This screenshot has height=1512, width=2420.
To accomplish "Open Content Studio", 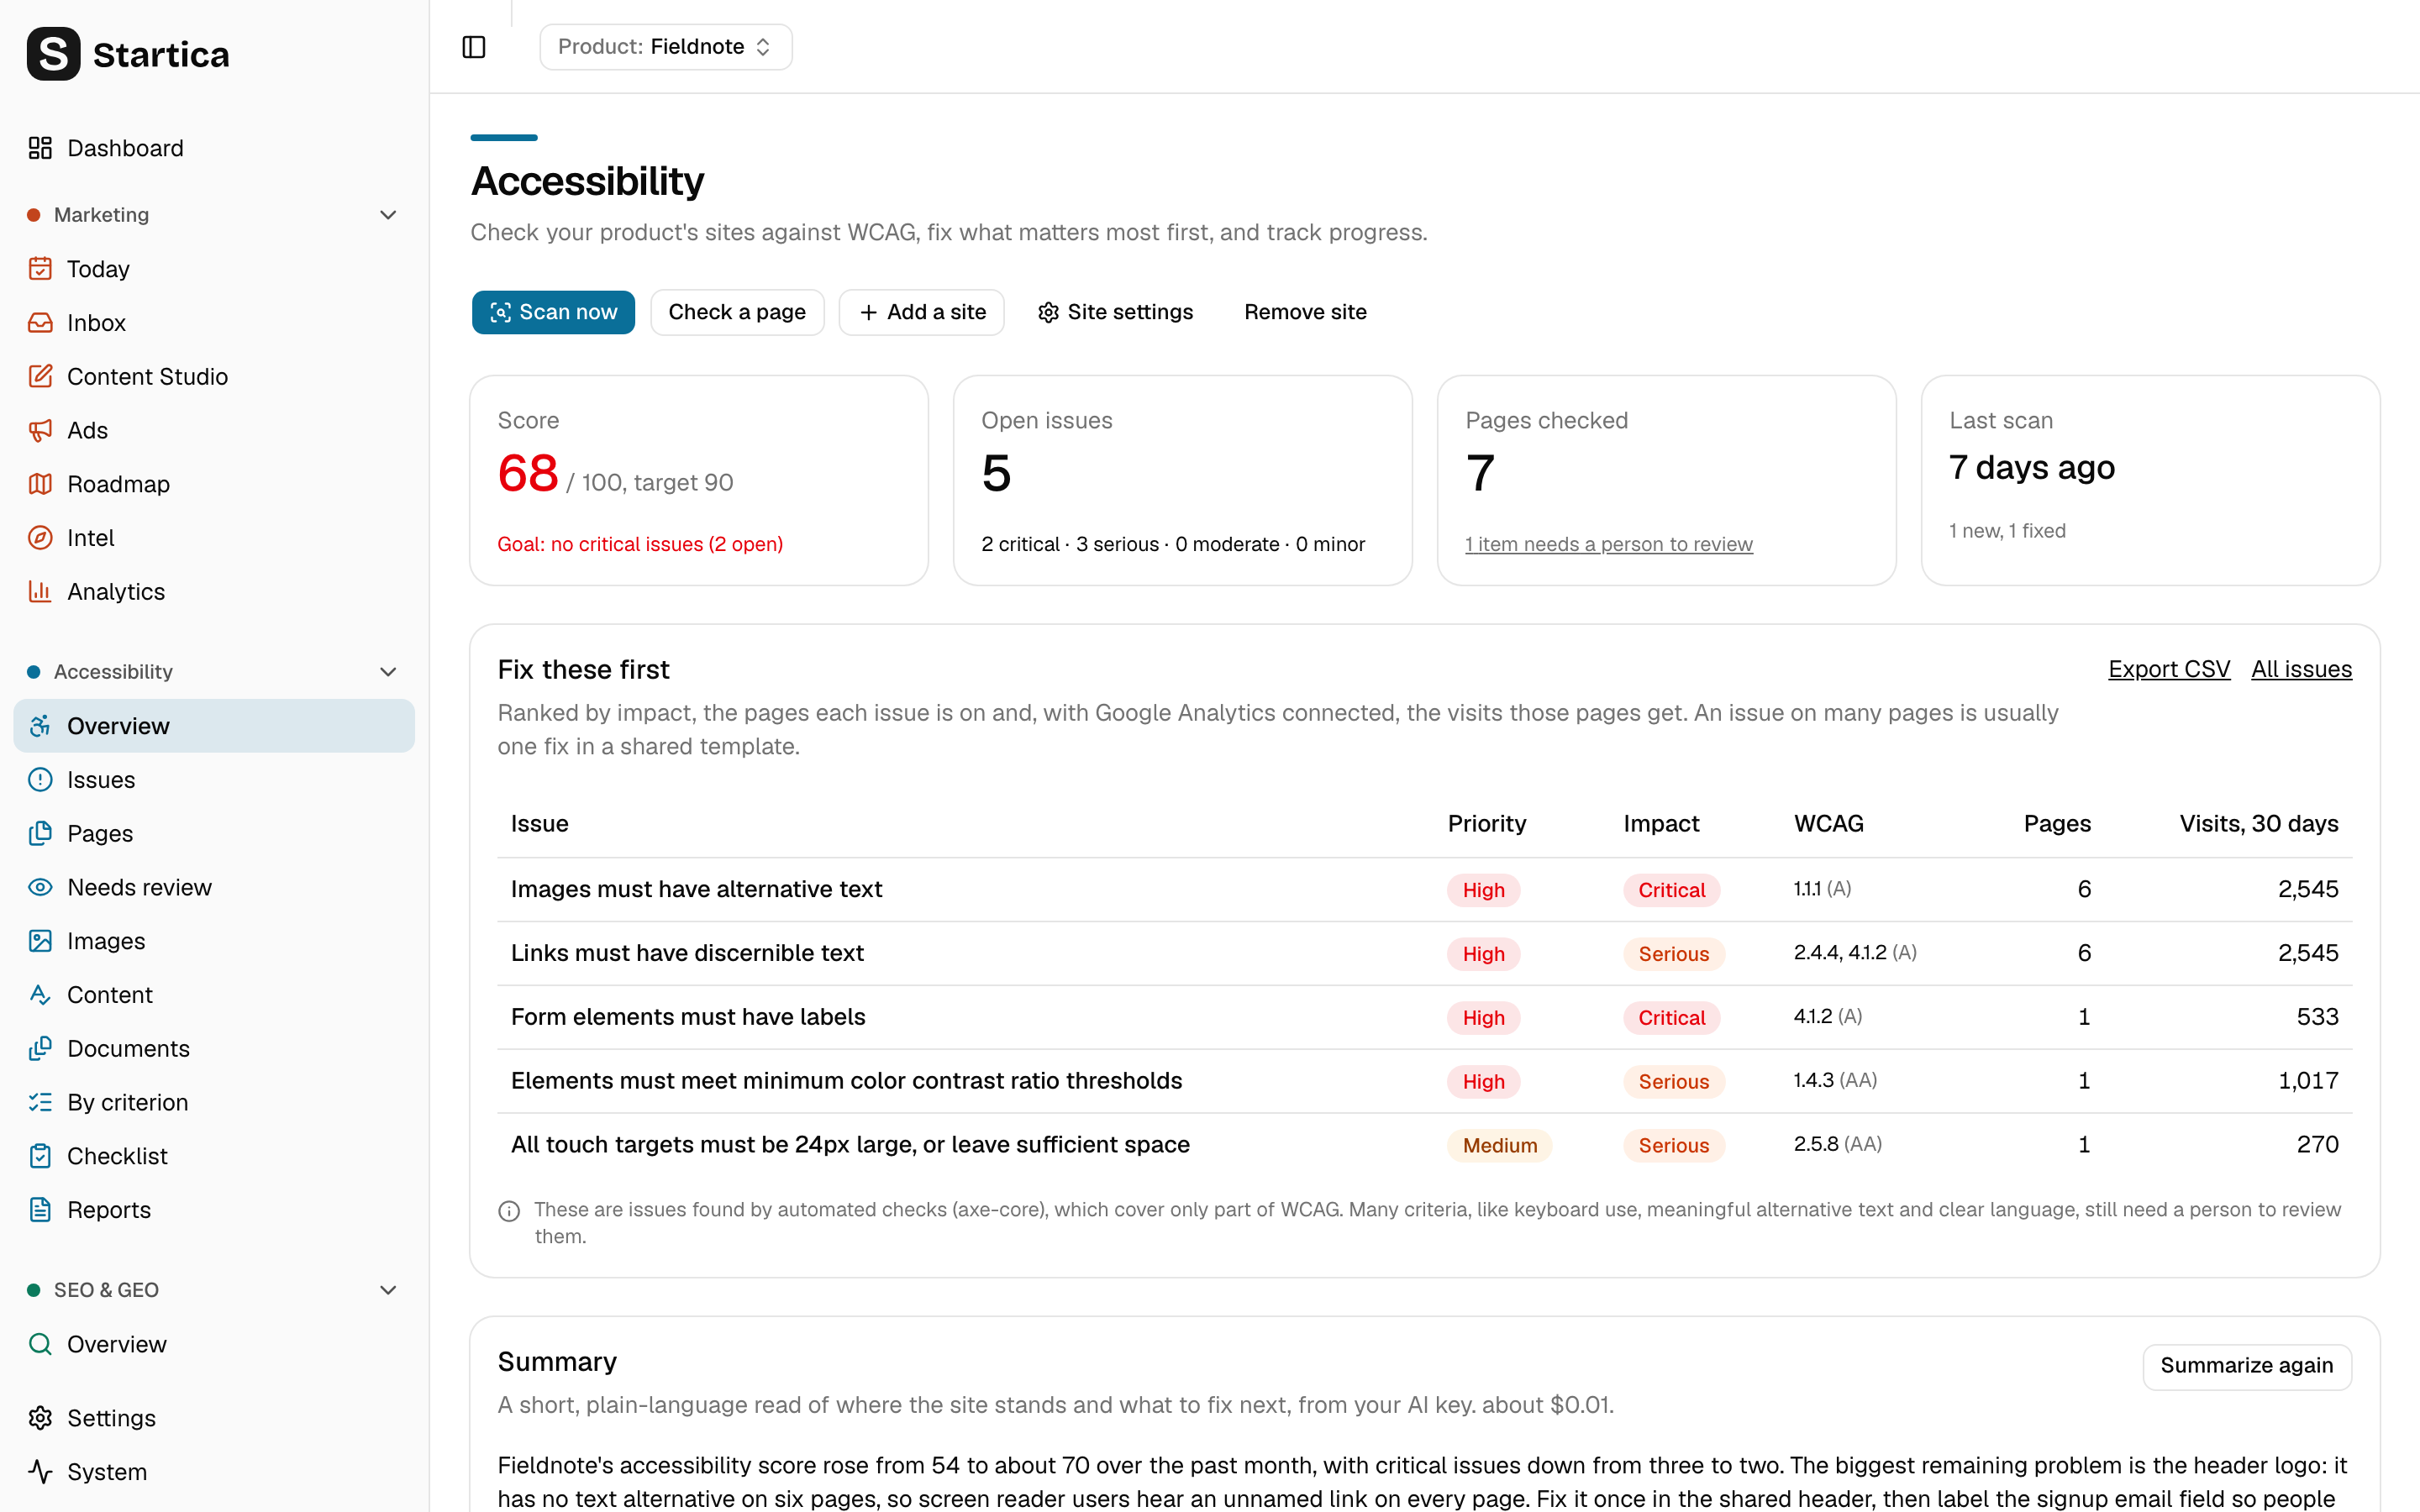I will click(214, 376).
